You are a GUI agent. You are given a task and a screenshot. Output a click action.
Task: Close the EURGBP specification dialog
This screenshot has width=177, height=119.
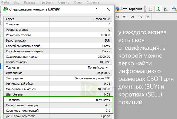tap(109, 9)
